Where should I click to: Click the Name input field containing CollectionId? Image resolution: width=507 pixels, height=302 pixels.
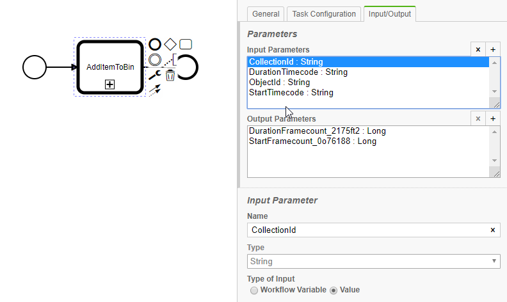(365, 230)
